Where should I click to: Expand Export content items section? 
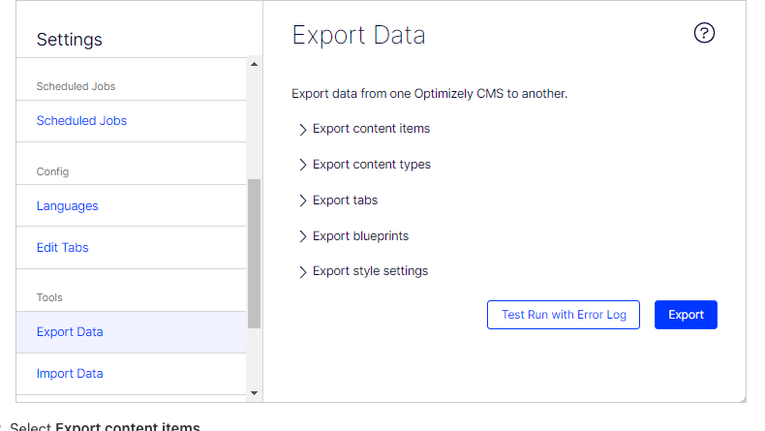tap(364, 129)
